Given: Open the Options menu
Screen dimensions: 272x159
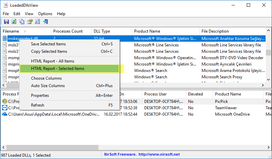Looking at the screenshot, I should 45,14.
